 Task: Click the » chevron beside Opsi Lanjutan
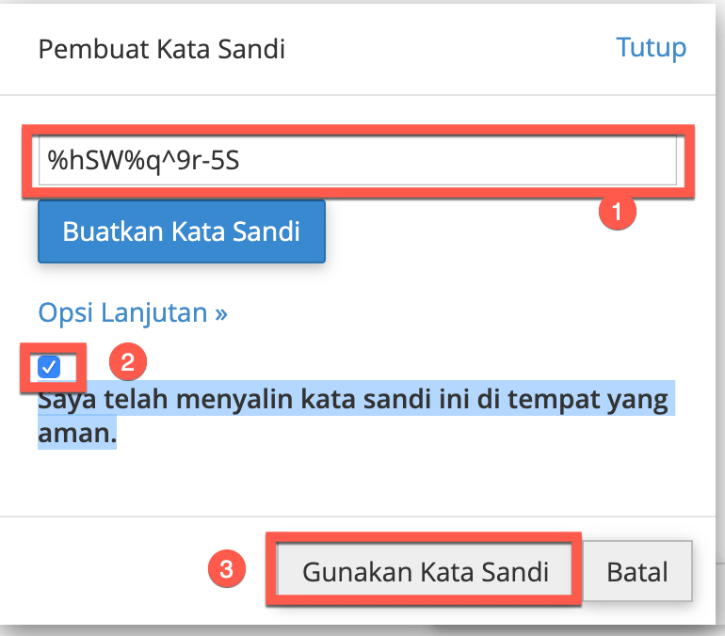click(x=221, y=314)
